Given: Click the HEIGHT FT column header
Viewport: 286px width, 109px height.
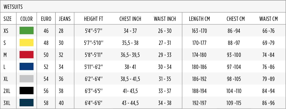Looking at the screenshot, I should pyautogui.click(x=93, y=19).
